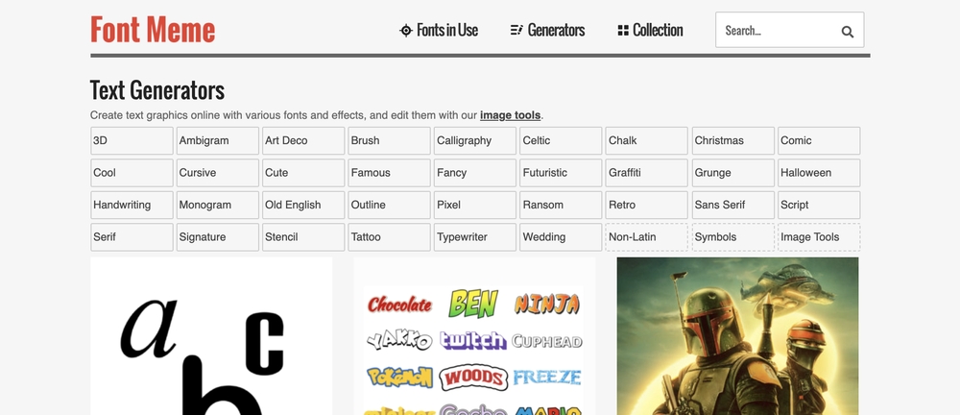Choose the Pixel category
This screenshot has height=415, width=960.
pos(475,205)
